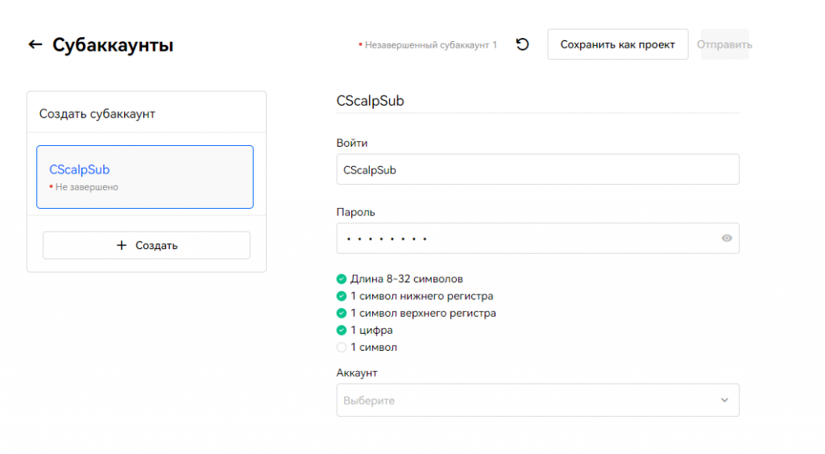Click the Аккаунт field label
Screen dimensions: 825x454
[357, 373]
